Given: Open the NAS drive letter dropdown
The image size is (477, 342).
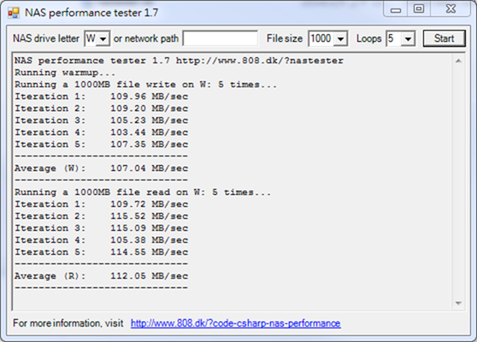Looking at the screenshot, I should point(103,38).
